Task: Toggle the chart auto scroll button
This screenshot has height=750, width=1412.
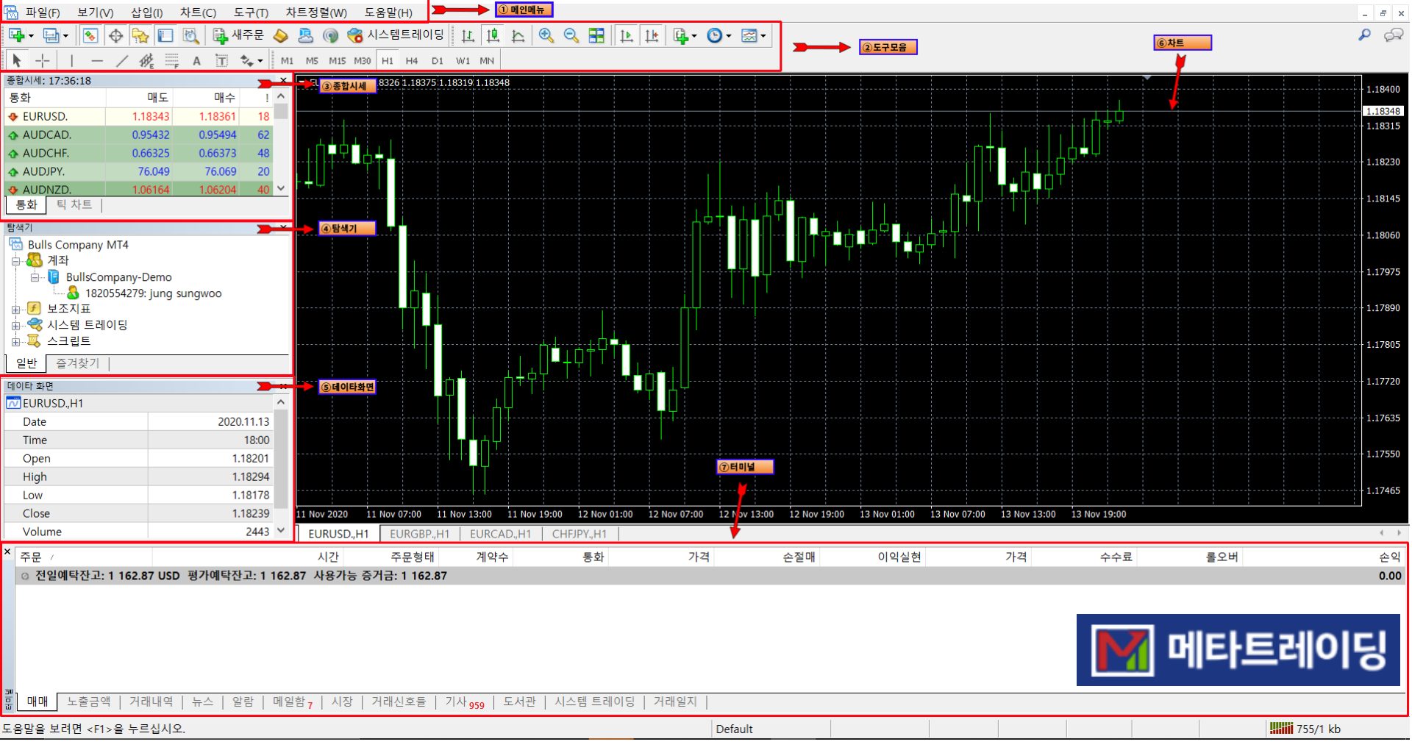Action: pos(626,35)
